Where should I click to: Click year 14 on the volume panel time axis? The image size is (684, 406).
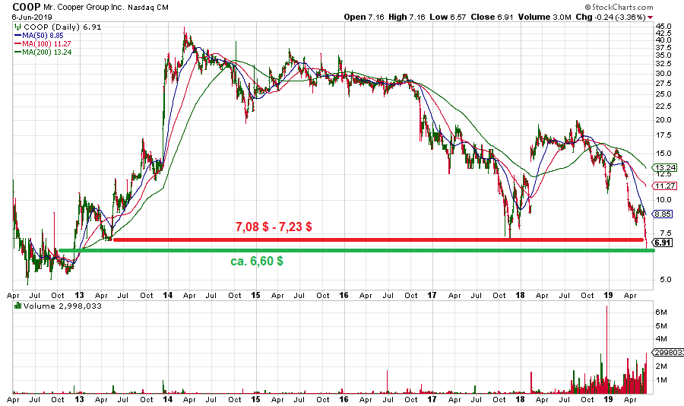click(x=167, y=399)
